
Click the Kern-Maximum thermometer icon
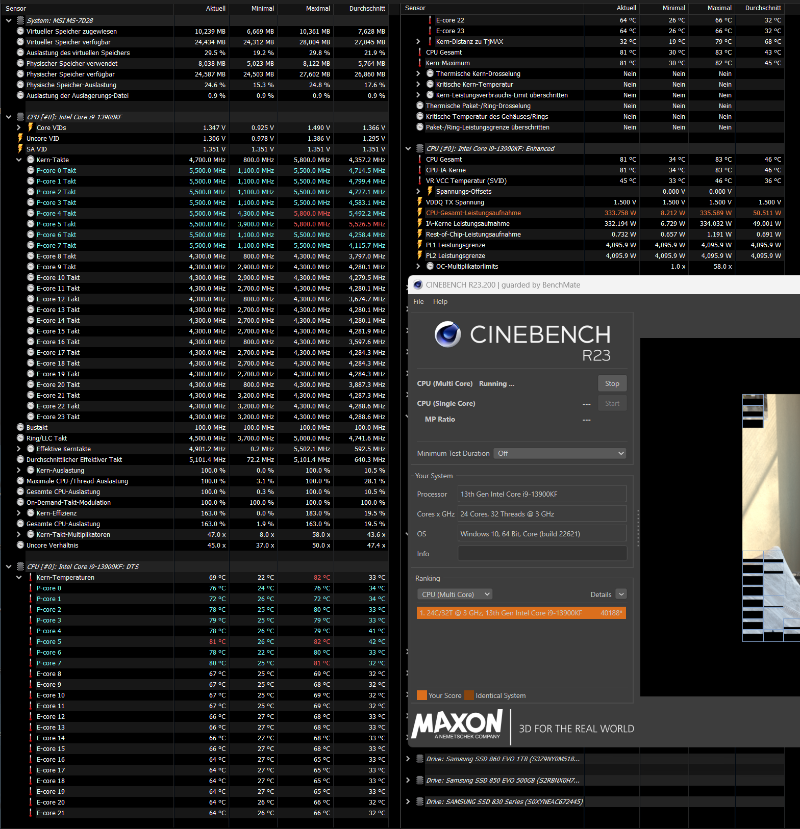[x=420, y=63]
